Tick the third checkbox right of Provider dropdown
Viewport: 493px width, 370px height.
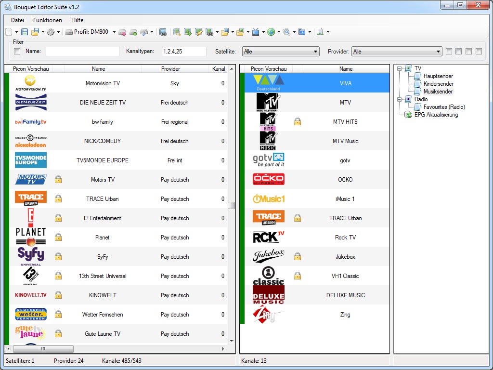pos(469,51)
